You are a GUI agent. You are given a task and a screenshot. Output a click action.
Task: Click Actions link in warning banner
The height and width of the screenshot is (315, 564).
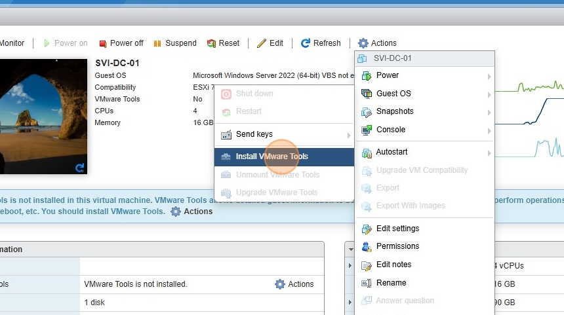click(198, 211)
